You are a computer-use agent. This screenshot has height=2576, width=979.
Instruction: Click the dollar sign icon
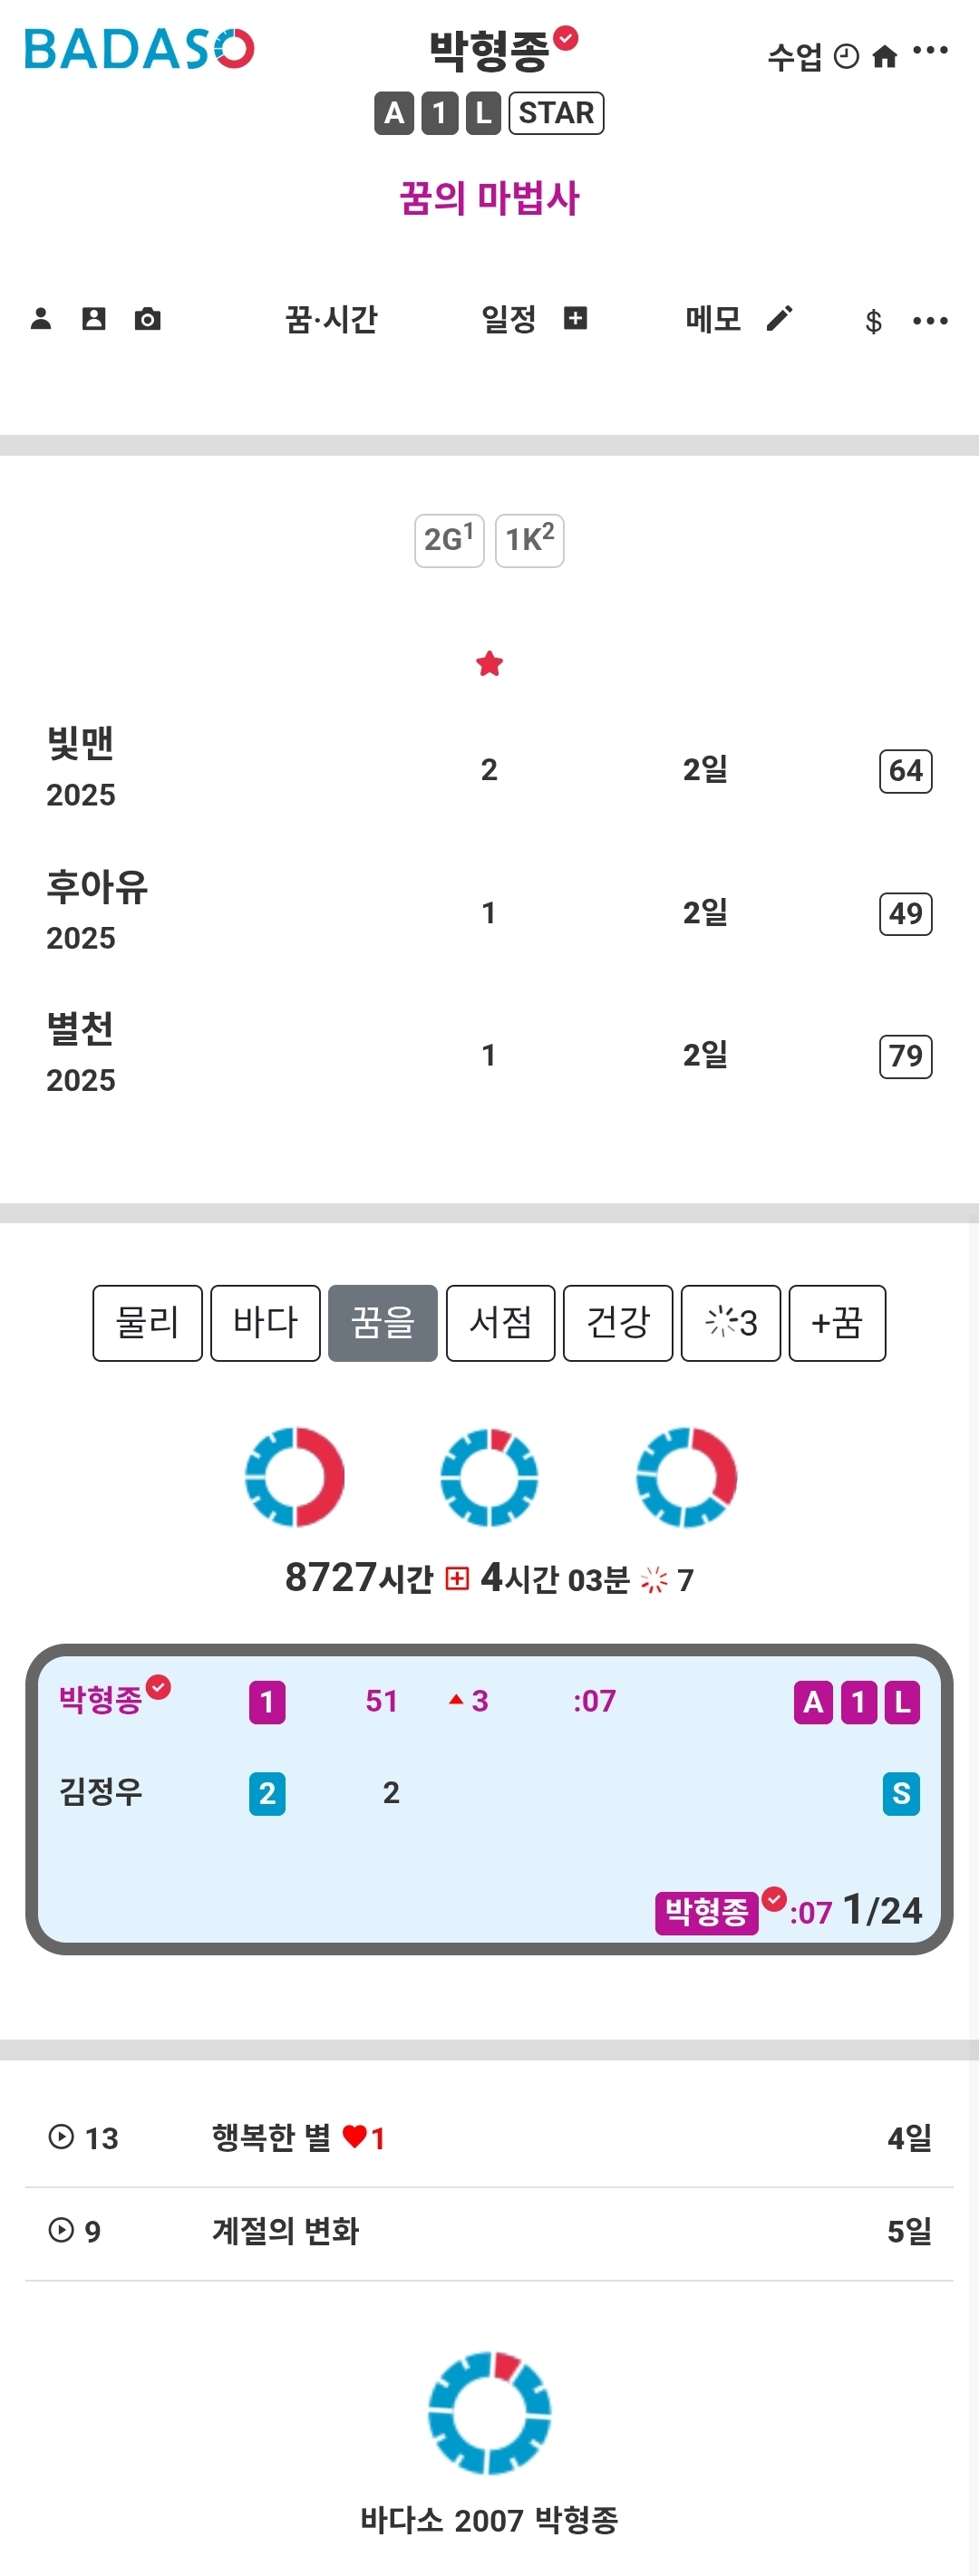tap(873, 321)
